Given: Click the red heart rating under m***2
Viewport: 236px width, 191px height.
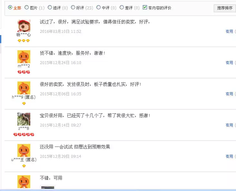Looking at the screenshot, I should [24, 72].
